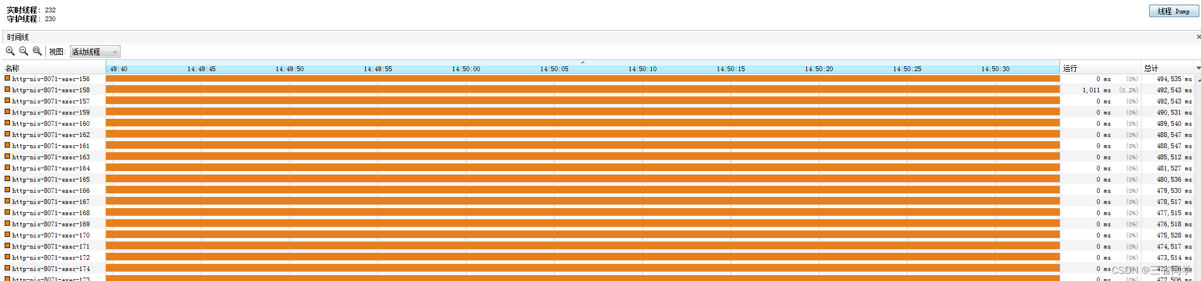
Task: Click state icon of http-nio-8071-exec-161
Action: click(8, 145)
